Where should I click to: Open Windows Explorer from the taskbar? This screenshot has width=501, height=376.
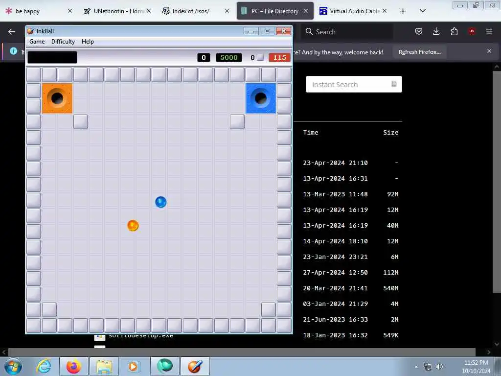[x=104, y=366]
